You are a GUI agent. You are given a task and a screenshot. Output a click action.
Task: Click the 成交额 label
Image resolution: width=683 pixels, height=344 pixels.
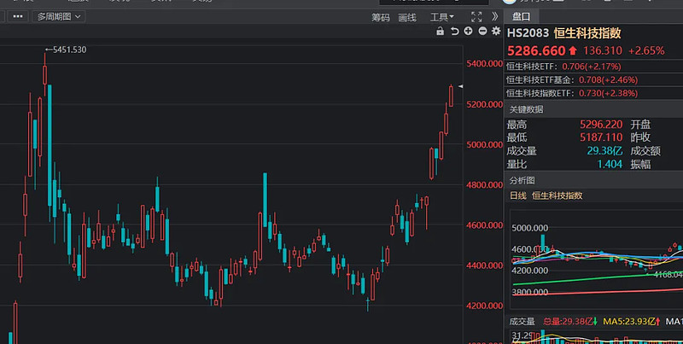tap(645, 151)
